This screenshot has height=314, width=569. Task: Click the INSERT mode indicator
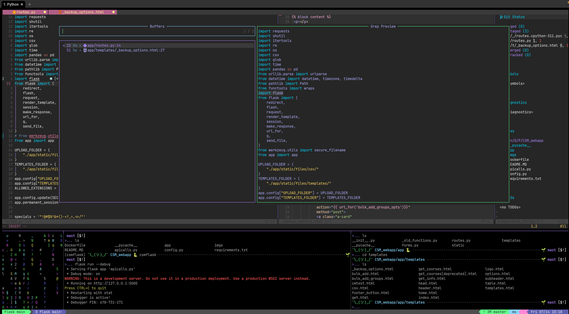15,226
